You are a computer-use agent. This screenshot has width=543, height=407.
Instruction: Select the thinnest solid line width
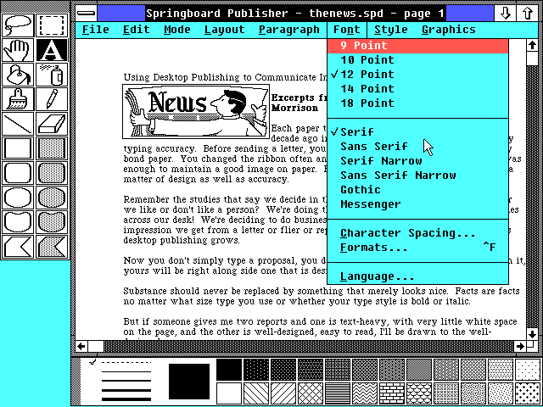point(126,371)
